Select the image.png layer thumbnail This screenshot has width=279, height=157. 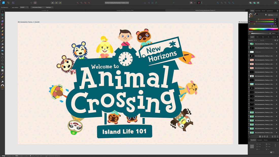pyautogui.click(x=252, y=52)
